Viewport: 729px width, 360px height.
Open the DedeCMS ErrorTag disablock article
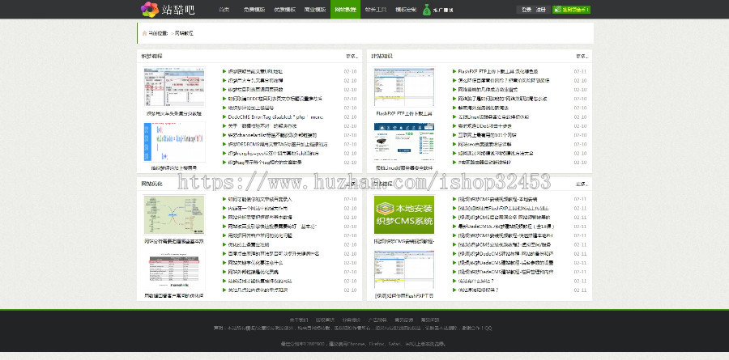[275, 117]
